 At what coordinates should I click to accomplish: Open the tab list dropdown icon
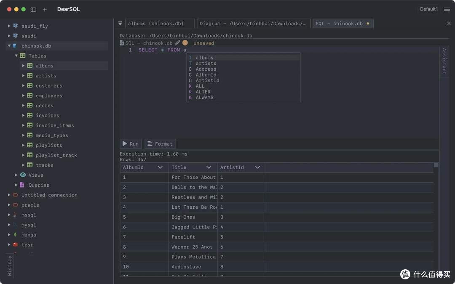tap(120, 24)
